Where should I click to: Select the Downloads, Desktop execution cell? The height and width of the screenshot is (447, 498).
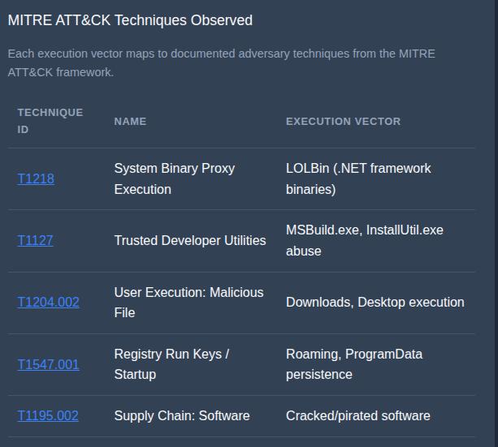[375, 303]
